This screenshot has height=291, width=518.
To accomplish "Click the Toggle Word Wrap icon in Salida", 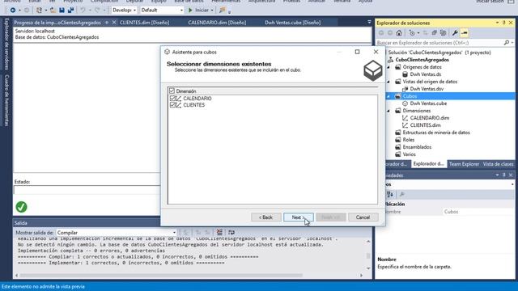I will (x=231, y=232).
